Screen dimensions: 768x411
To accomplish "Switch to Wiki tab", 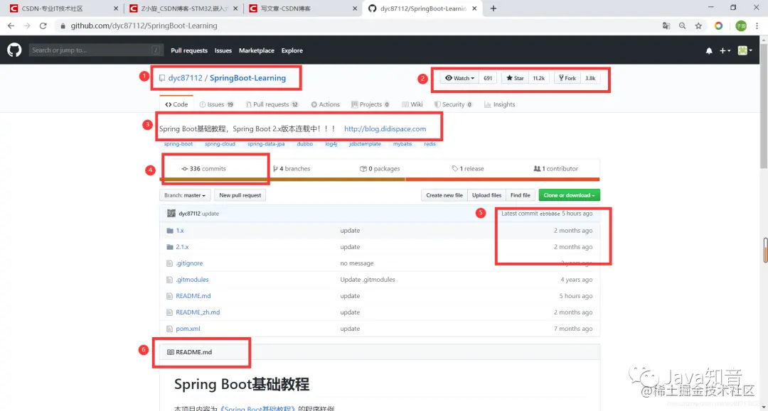I will coord(412,104).
